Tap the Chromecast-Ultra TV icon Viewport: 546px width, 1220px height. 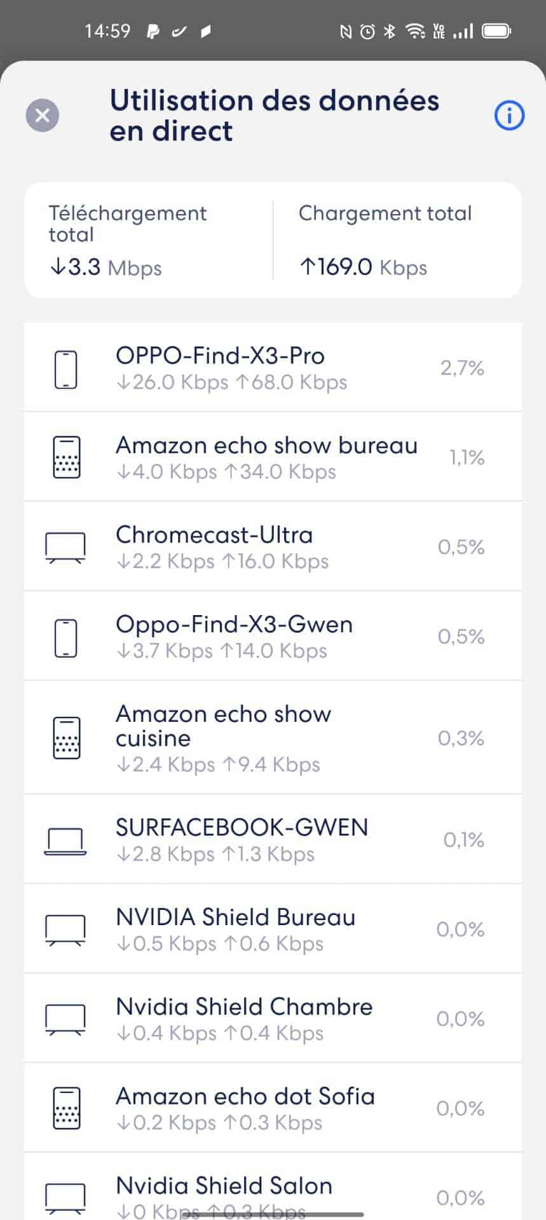65,547
